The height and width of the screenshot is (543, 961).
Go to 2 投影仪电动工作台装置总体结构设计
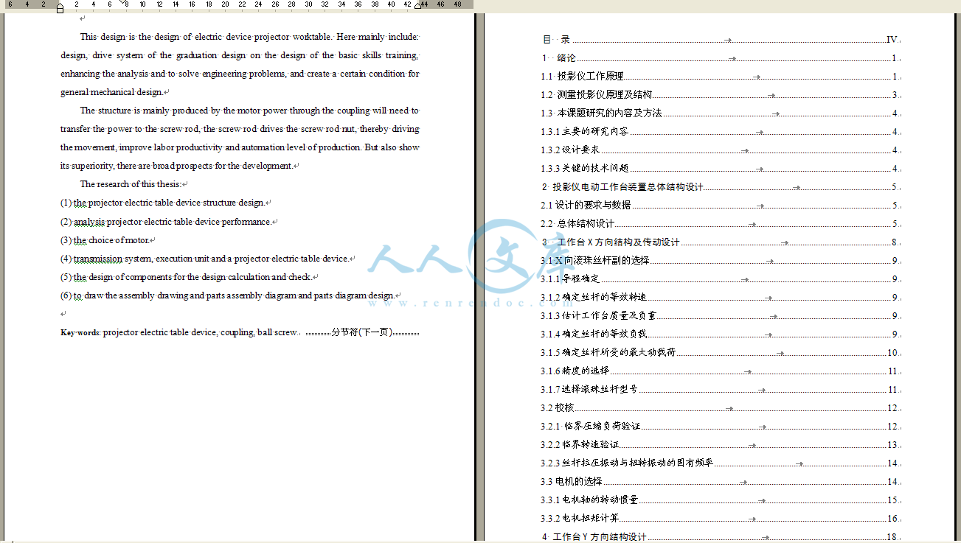721,187
